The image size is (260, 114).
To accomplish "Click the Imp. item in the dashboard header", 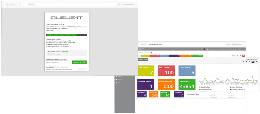I will coord(222,49).
